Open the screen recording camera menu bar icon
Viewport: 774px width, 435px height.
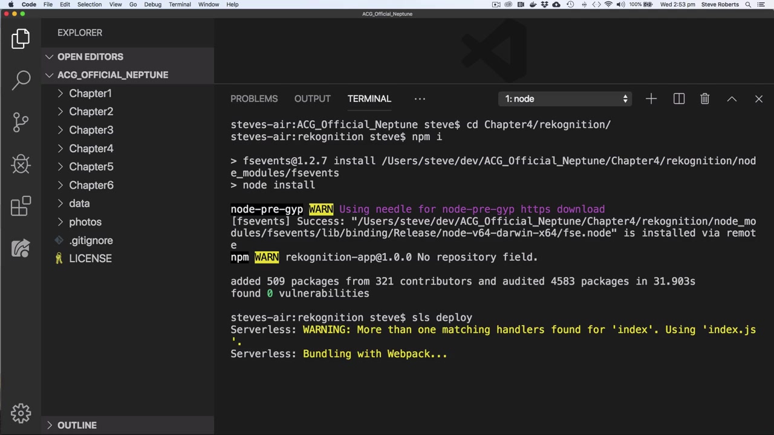click(496, 4)
